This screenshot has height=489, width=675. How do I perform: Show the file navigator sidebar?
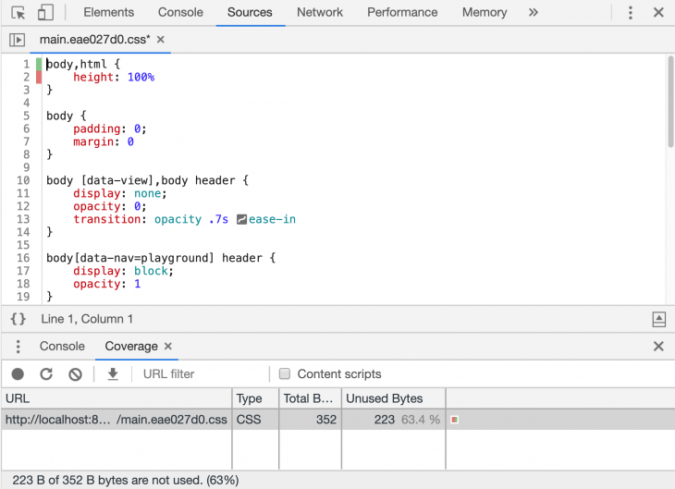pyautogui.click(x=17, y=41)
